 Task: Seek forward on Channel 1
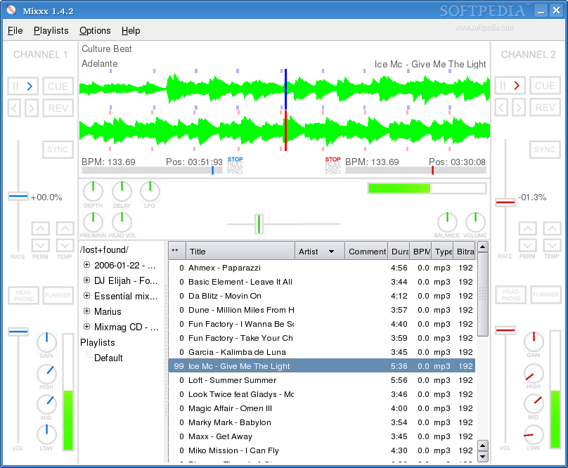coord(32,108)
